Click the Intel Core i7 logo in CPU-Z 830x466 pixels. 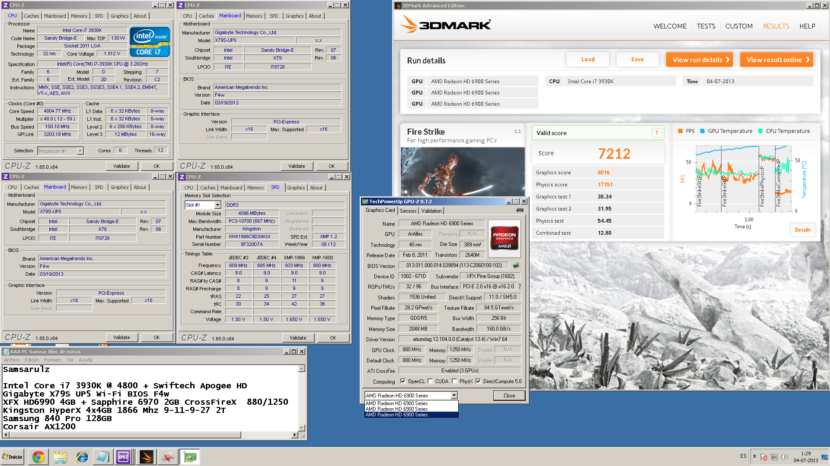[x=150, y=42]
